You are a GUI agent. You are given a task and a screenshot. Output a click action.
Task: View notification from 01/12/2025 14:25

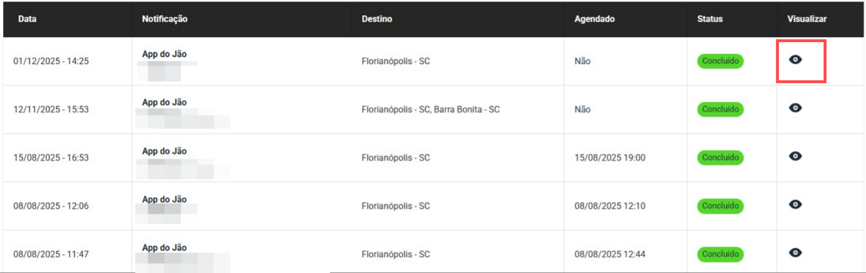click(795, 60)
